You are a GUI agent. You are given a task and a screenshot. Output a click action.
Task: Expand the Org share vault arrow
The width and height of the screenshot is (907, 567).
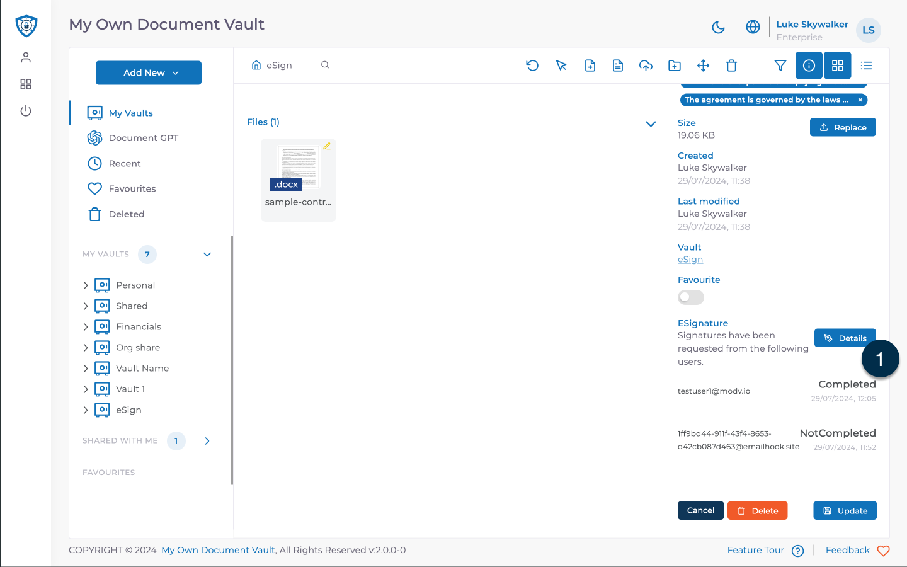coord(86,348)
